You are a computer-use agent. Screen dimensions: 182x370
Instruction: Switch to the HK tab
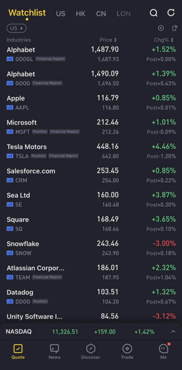tap(80, 14)
